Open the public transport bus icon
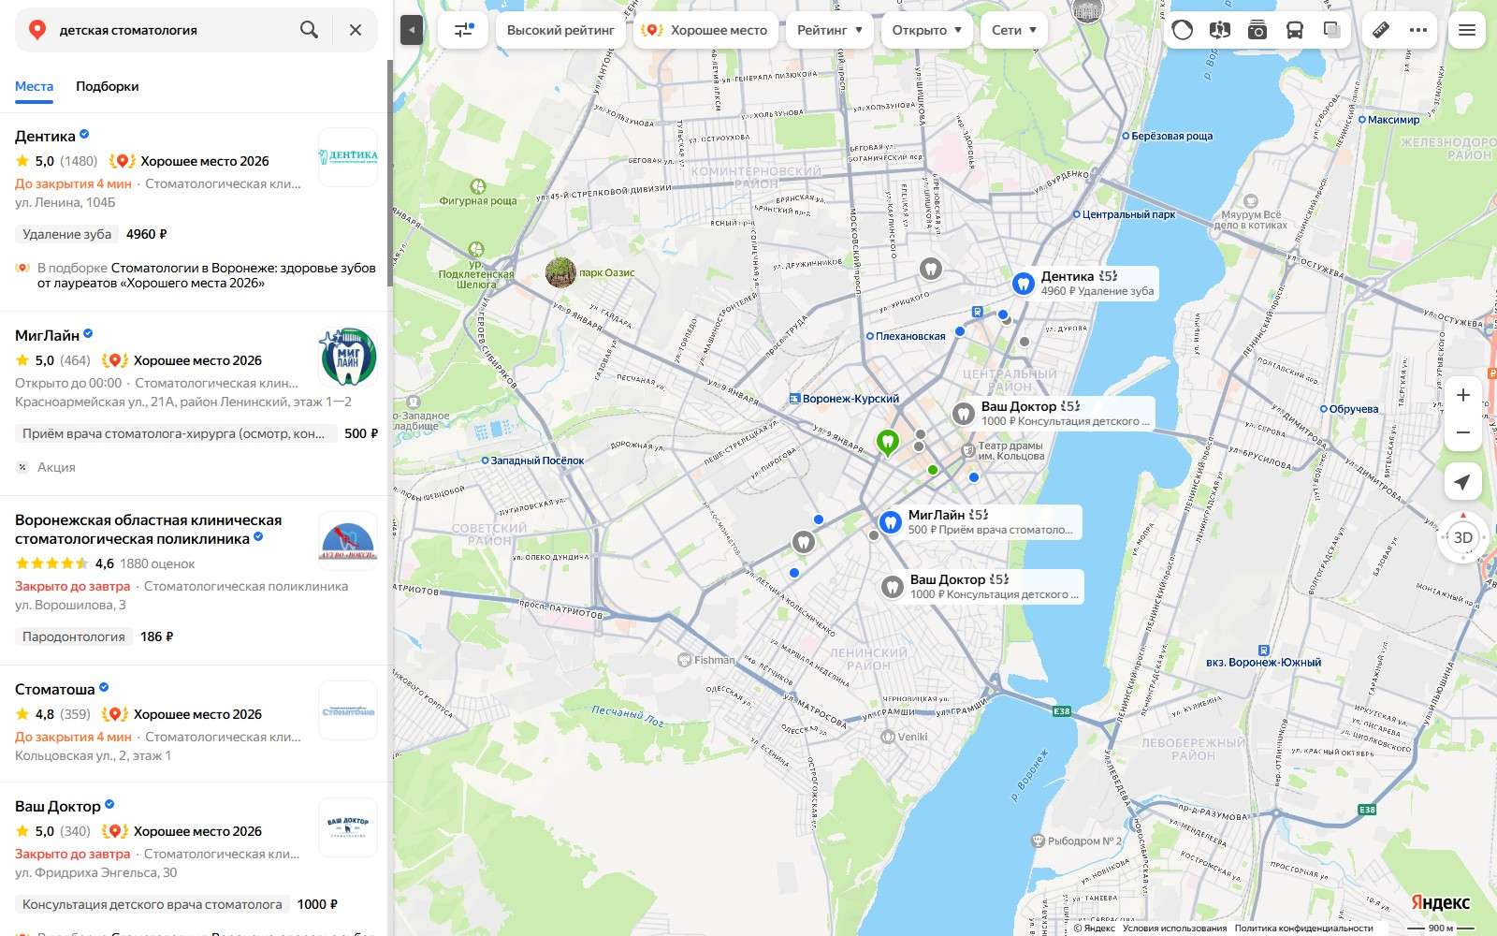Screen dimensions: 1497x936 pyautogui.click(x=1295, y=30)
